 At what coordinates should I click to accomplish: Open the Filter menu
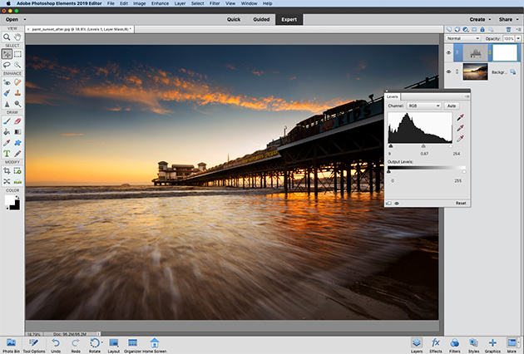click(215, 3)
